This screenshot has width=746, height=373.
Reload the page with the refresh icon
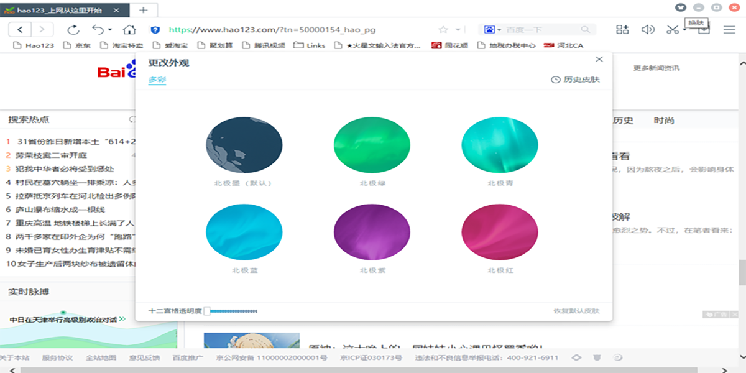73,29
